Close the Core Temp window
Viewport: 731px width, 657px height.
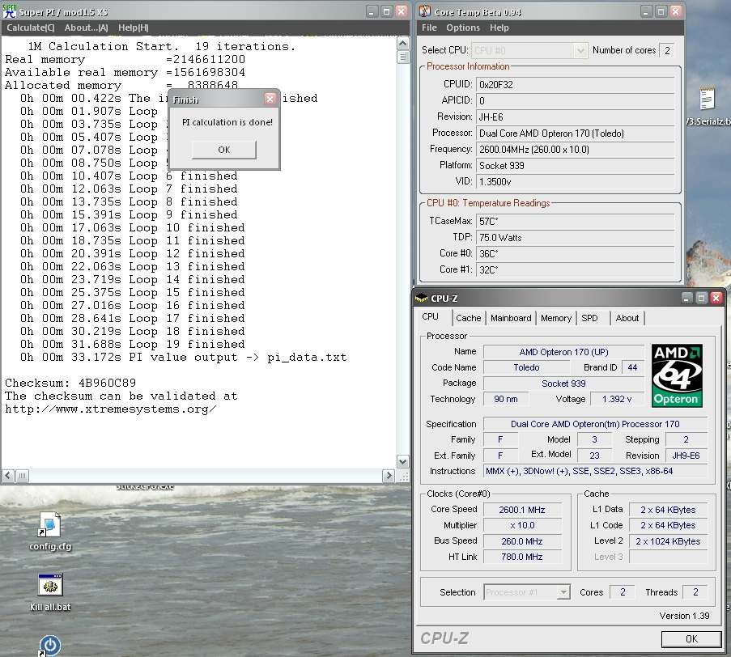point(675,11)
